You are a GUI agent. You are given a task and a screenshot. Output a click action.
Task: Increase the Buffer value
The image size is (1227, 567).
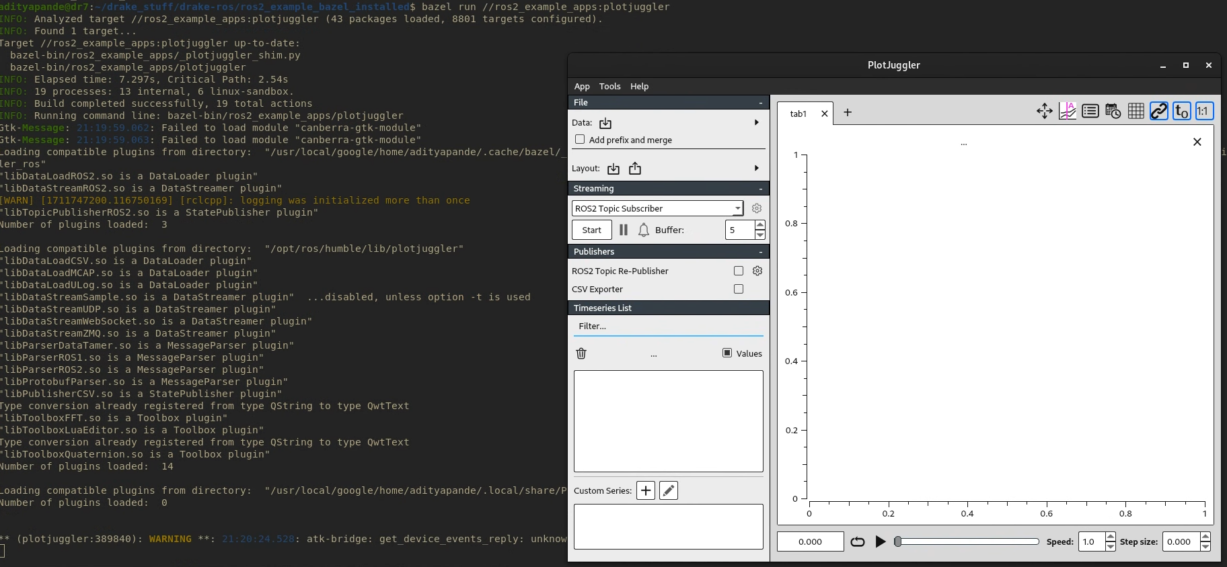tap(760, 225)
